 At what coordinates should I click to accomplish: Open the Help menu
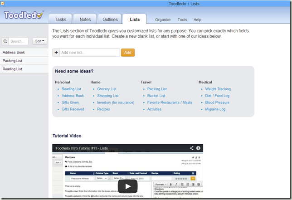click(x=197, y=20)
